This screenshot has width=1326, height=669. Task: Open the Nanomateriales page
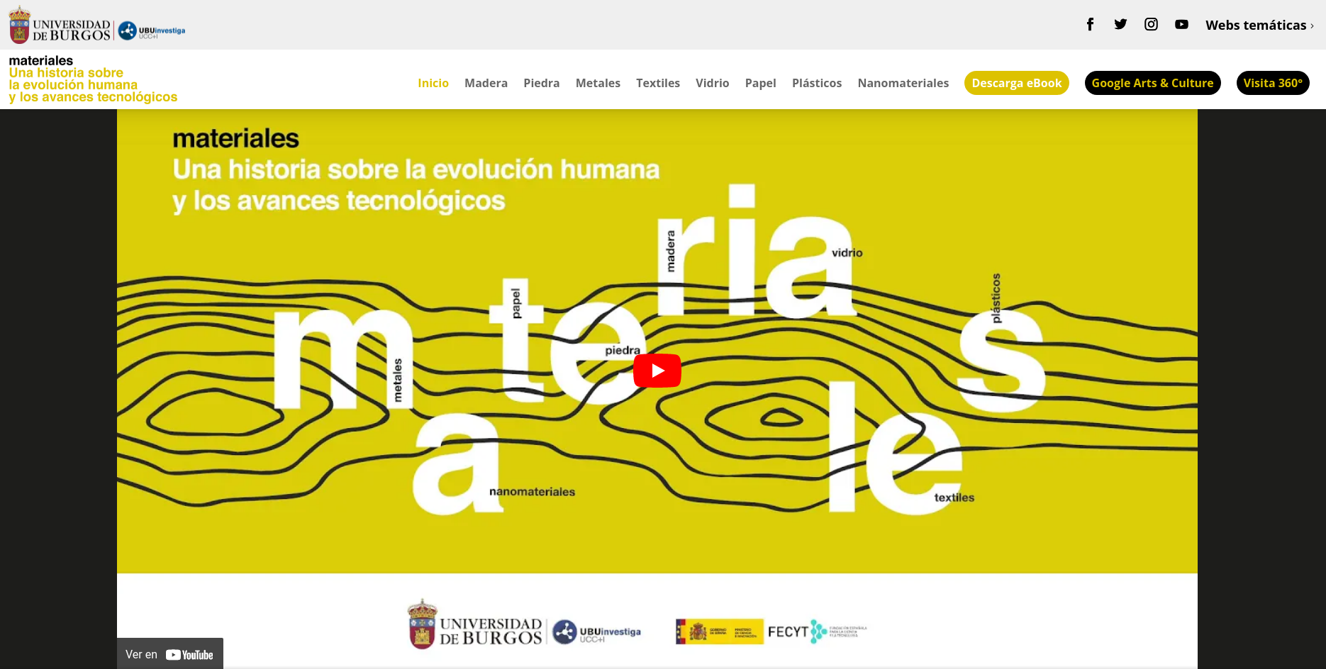(903, 83)
